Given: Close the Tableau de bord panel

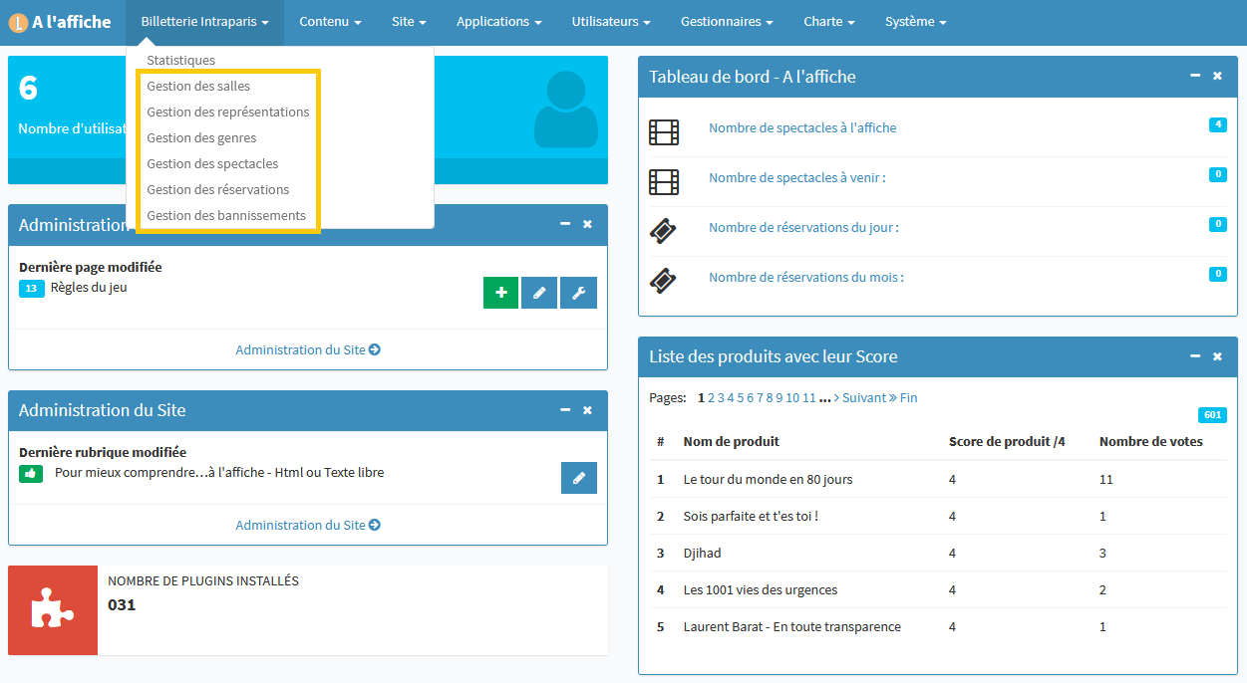Looking at the screenshot, I should (1217, 76).
